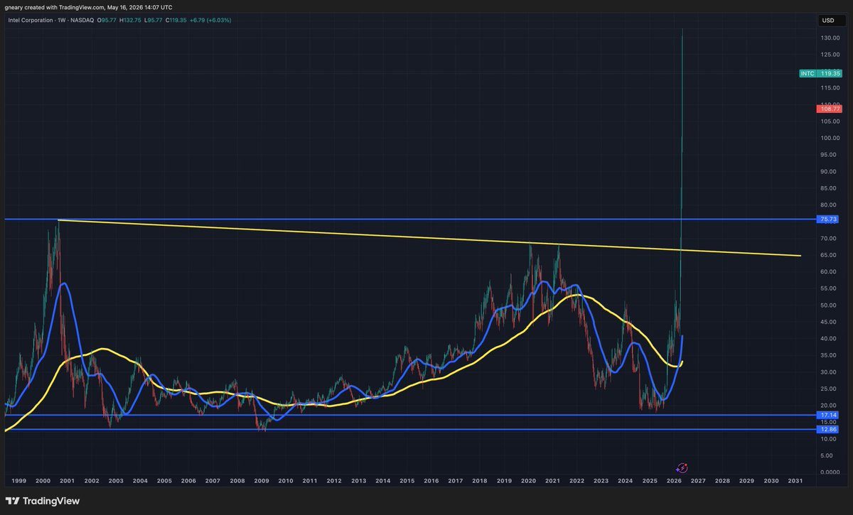
Task: Click the 2005 label on the time axis
Action: pos(164,481)
